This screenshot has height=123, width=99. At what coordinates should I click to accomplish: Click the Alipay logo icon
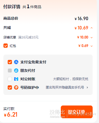click(16, 62)
